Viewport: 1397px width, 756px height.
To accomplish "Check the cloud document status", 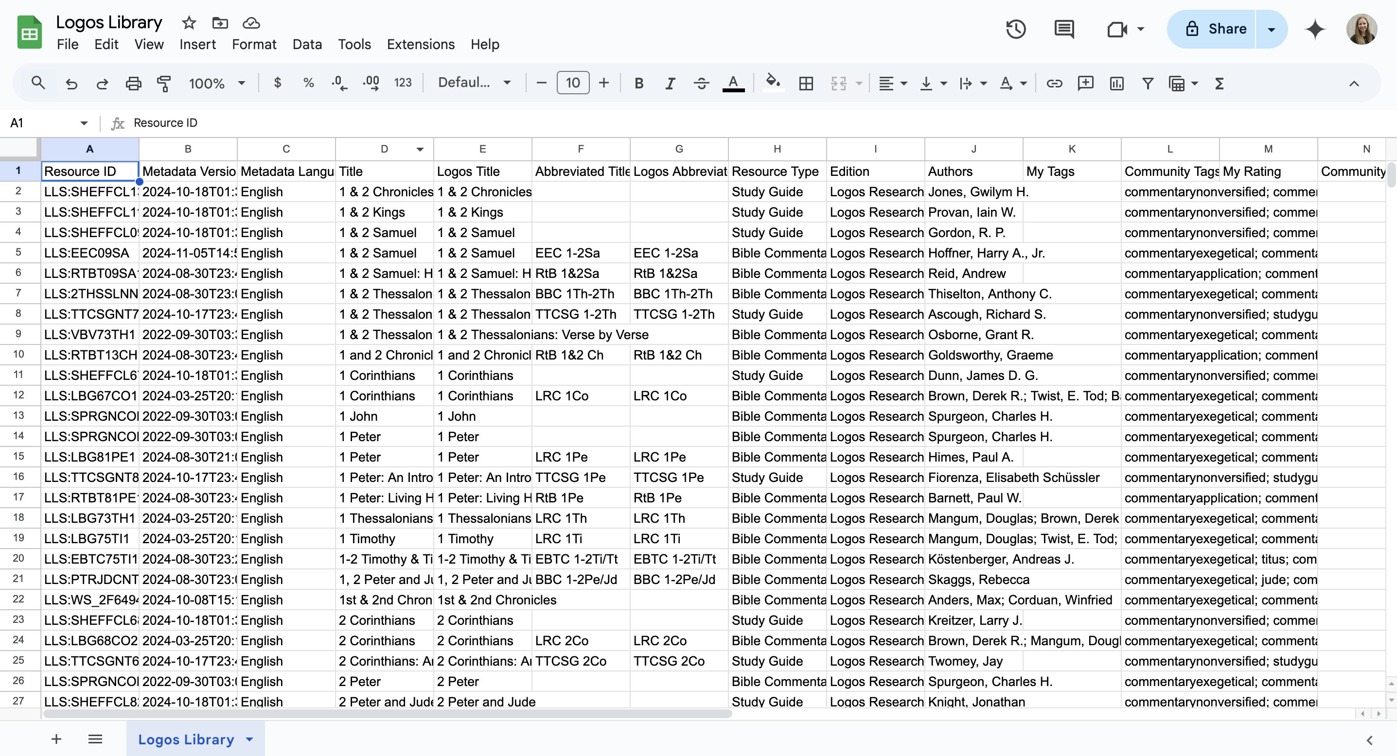I will (x=251, y=23).
